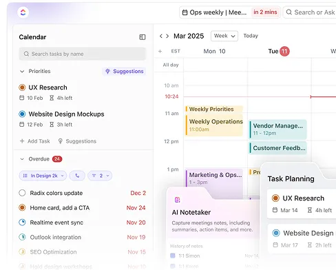The image size is (336, 270).
Task: Mark Radix colors update as complete
Action: click(22, 193)
